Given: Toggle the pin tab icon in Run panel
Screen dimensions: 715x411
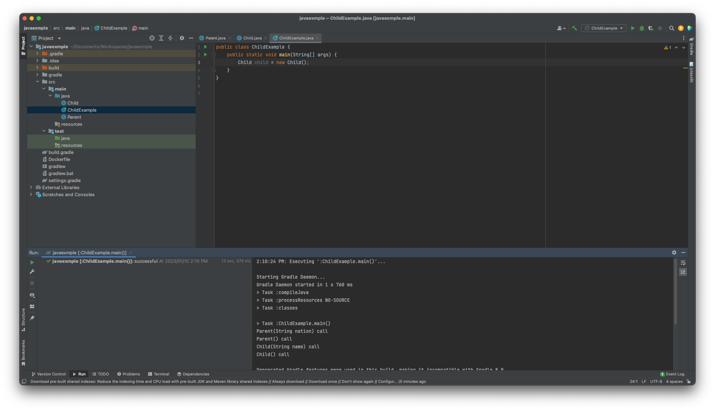Looking at the screenshot, I should click(32, 318).
